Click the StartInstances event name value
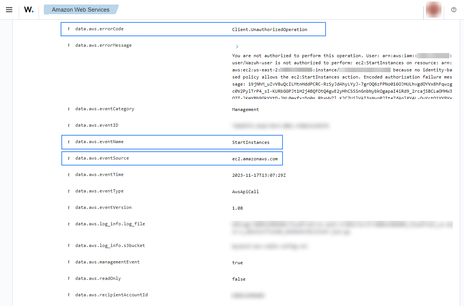464x306 pixels. tap(250, 142)
